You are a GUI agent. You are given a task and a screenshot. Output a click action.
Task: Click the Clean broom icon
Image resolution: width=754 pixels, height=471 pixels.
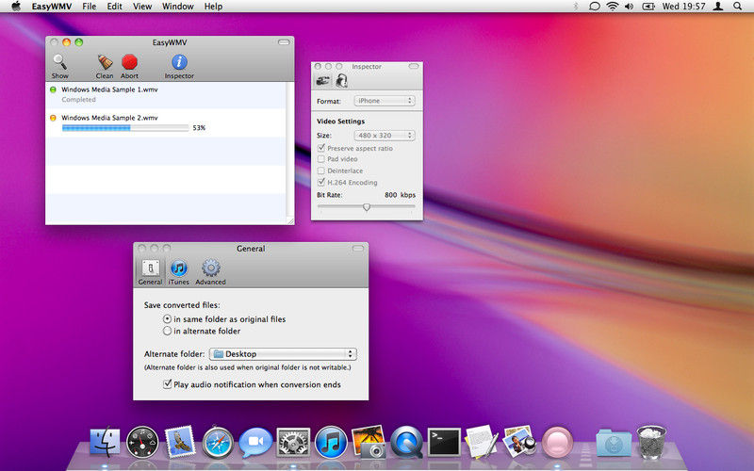(105, 62)
